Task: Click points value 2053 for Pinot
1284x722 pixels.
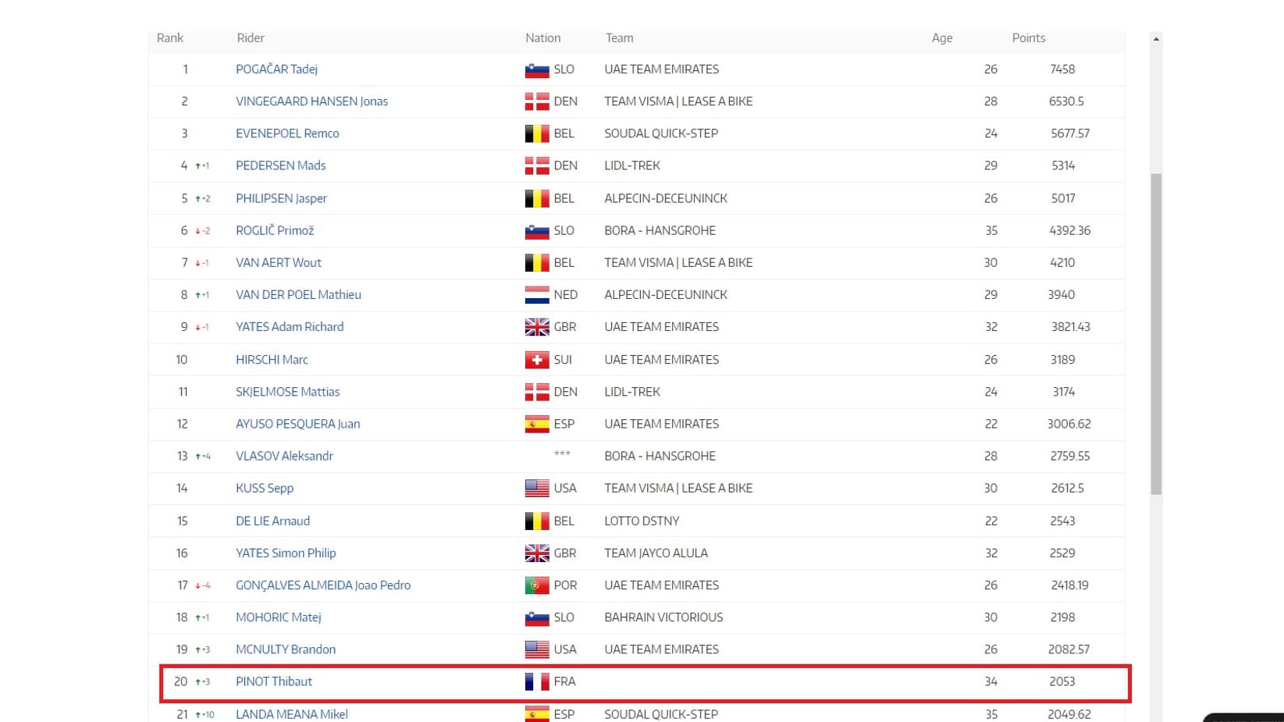Action: (1062, 681)
